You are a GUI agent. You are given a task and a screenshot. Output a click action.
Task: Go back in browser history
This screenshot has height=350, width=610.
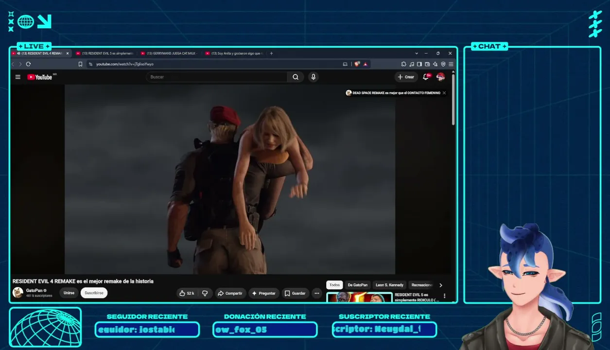coord(13,64)
